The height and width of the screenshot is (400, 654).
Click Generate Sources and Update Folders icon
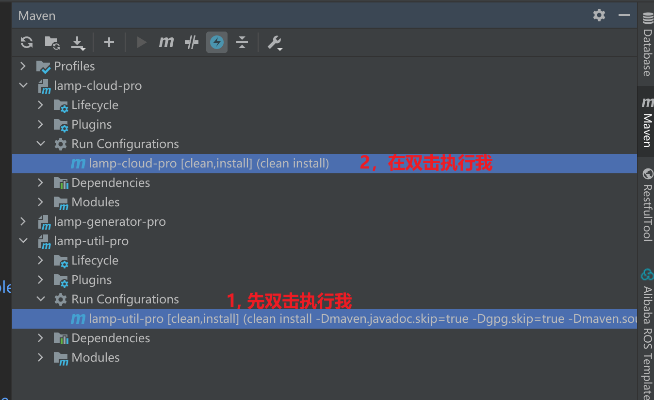point(52,43)
